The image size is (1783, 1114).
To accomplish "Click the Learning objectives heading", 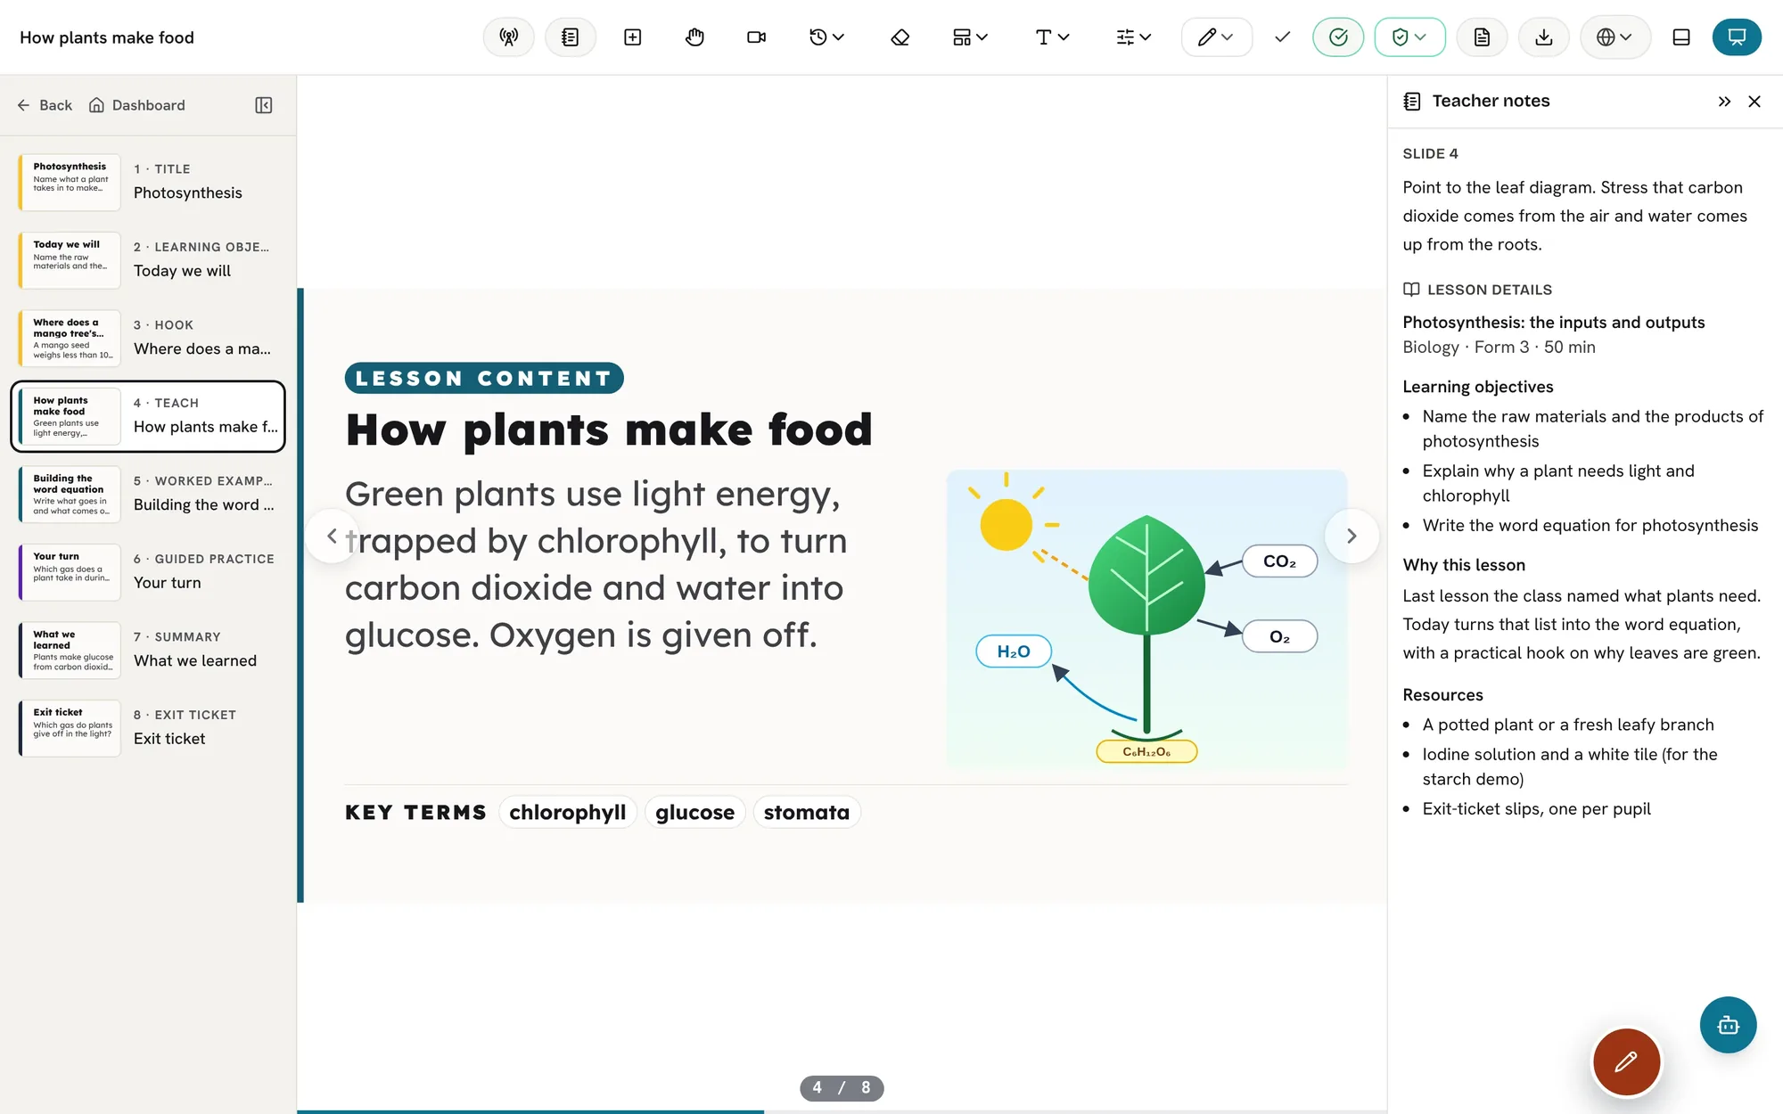I will (x=1478, y=387).
